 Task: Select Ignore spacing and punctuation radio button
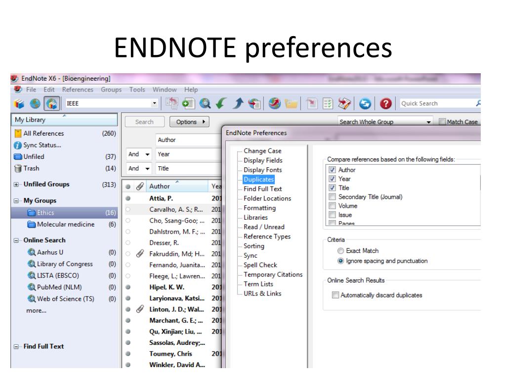tap(340, 261)
